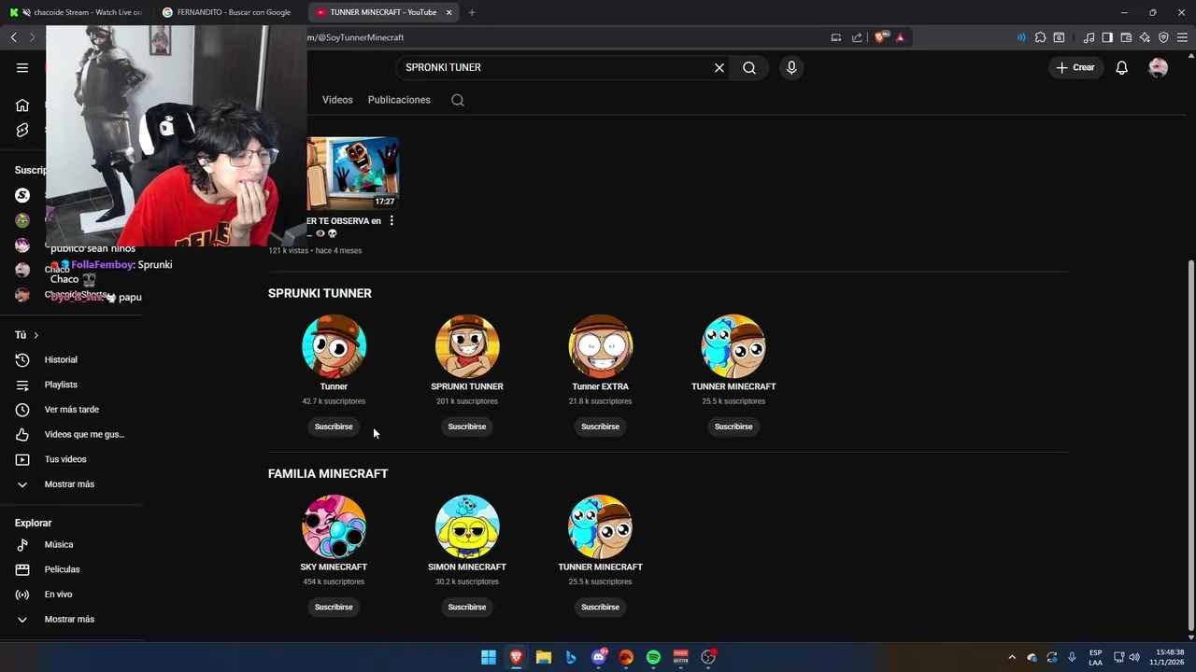Open the taskbar volume speaker icon
This screenshot has height=672, width=1196.
click(1134, 657)
